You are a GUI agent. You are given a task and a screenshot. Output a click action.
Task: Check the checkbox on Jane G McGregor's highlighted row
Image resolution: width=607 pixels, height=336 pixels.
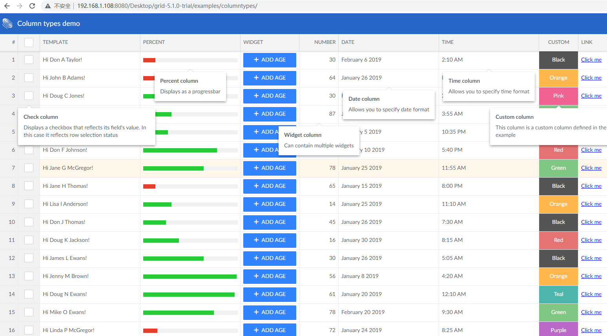pos(29,168)
